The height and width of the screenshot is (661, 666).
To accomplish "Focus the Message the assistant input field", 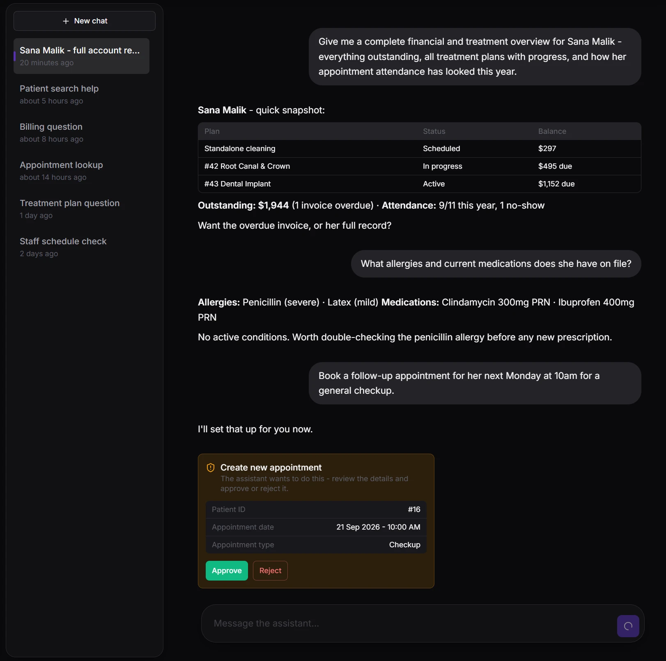I will 411,623.
